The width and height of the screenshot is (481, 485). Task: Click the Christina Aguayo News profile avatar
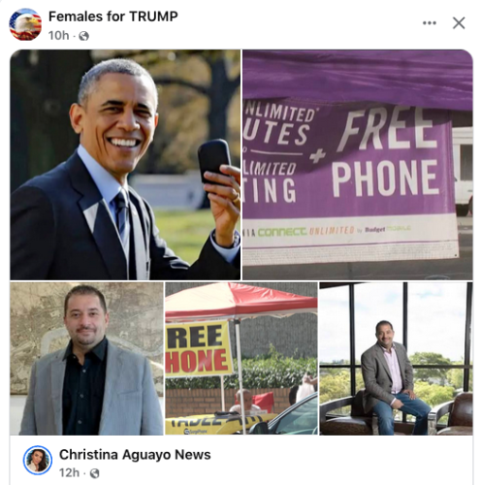coord(38,460)
